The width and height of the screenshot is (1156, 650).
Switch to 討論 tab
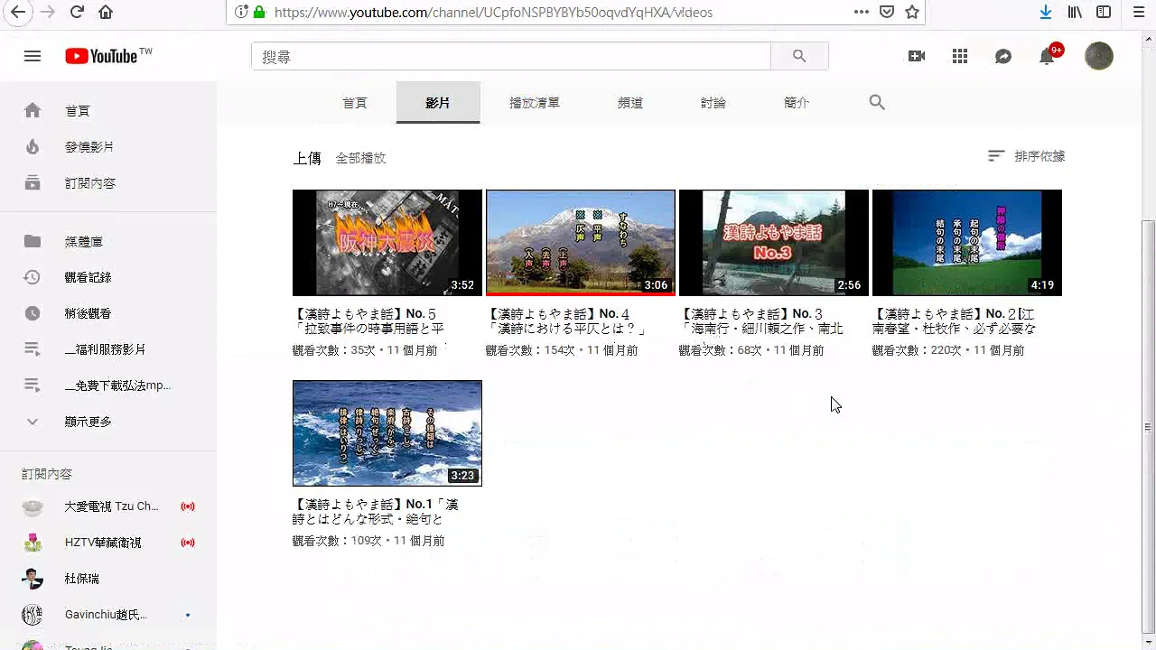coord(713,103)
